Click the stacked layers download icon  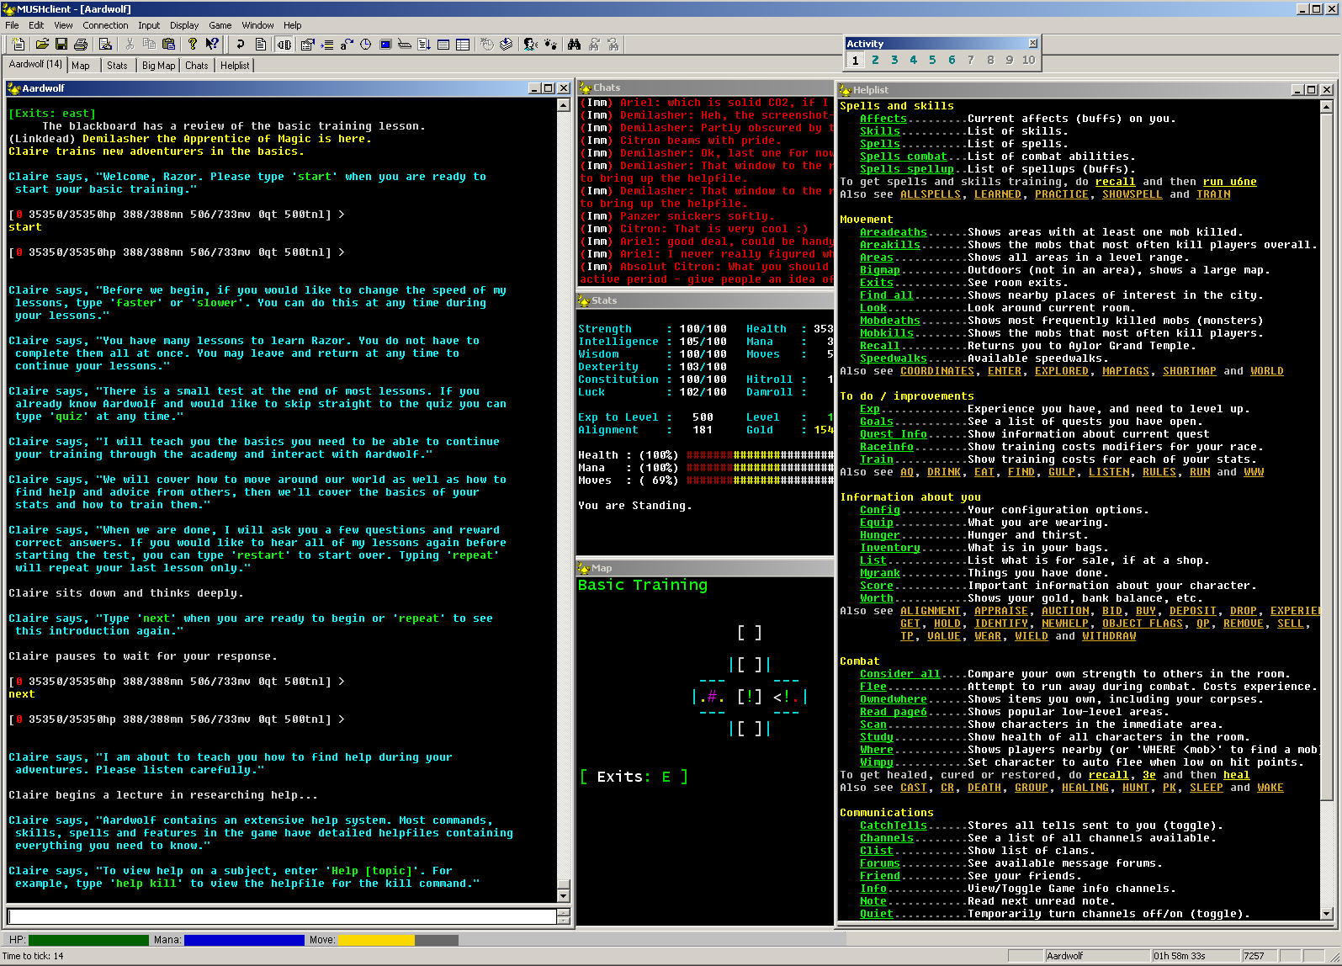coord(506,44)
